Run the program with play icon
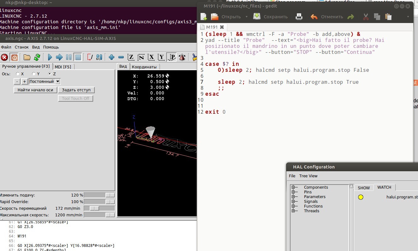Viewport: 418px width, 251px height. coord(50,57)
